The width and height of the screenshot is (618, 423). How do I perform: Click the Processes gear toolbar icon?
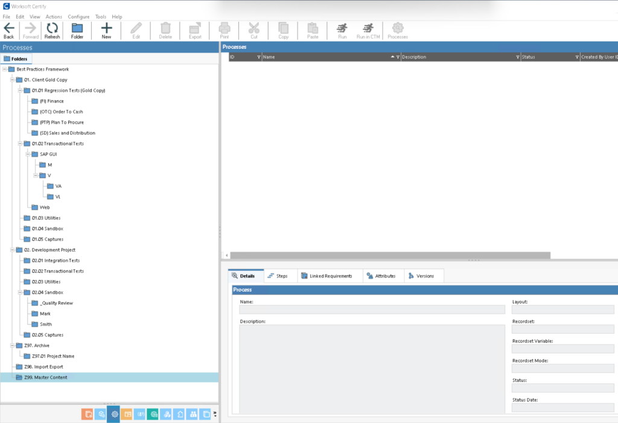pos(398,31)
